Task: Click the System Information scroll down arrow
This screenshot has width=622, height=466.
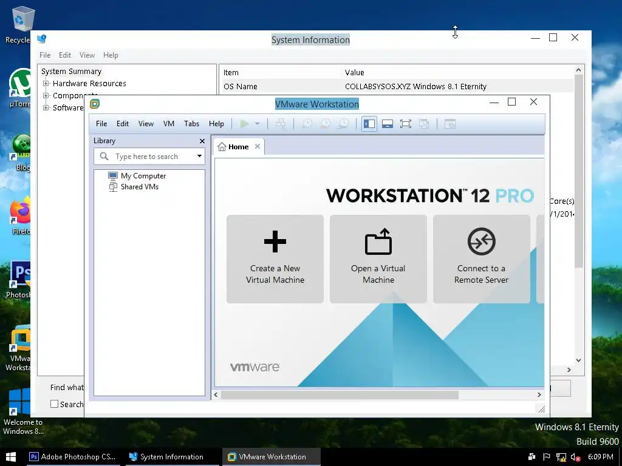Action: [x=579, y=360]
